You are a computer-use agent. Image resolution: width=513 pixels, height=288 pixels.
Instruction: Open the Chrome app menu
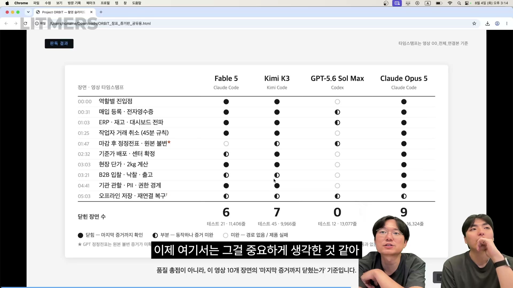tap(21, 3)
